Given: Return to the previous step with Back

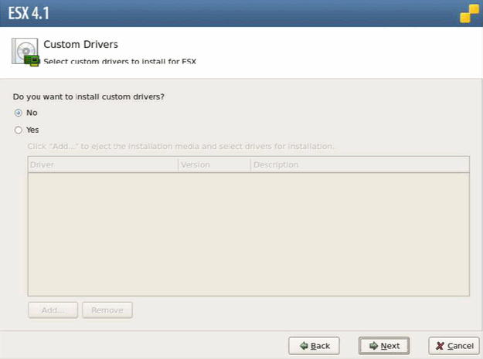Looking at the screenshot, I should pos(314,346).
